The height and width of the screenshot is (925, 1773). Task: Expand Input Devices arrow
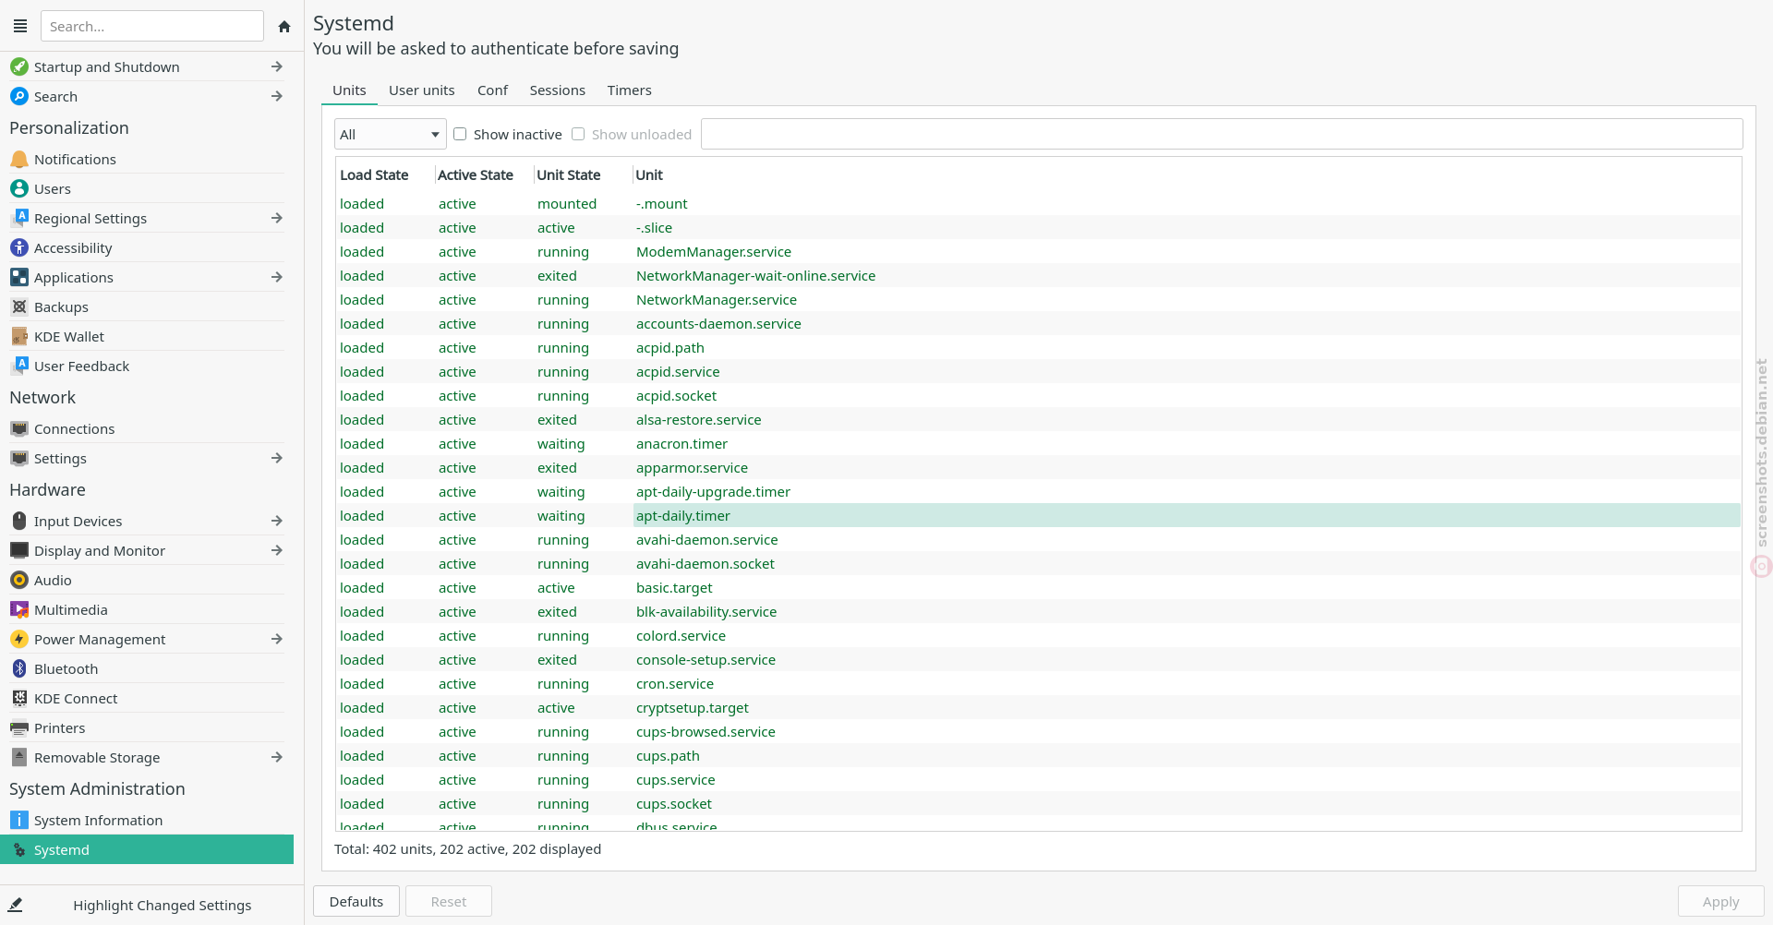point(277,521)
